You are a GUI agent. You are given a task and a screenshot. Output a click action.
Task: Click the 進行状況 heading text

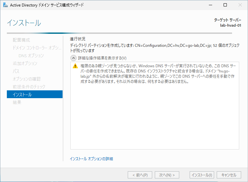coord(78,39)
